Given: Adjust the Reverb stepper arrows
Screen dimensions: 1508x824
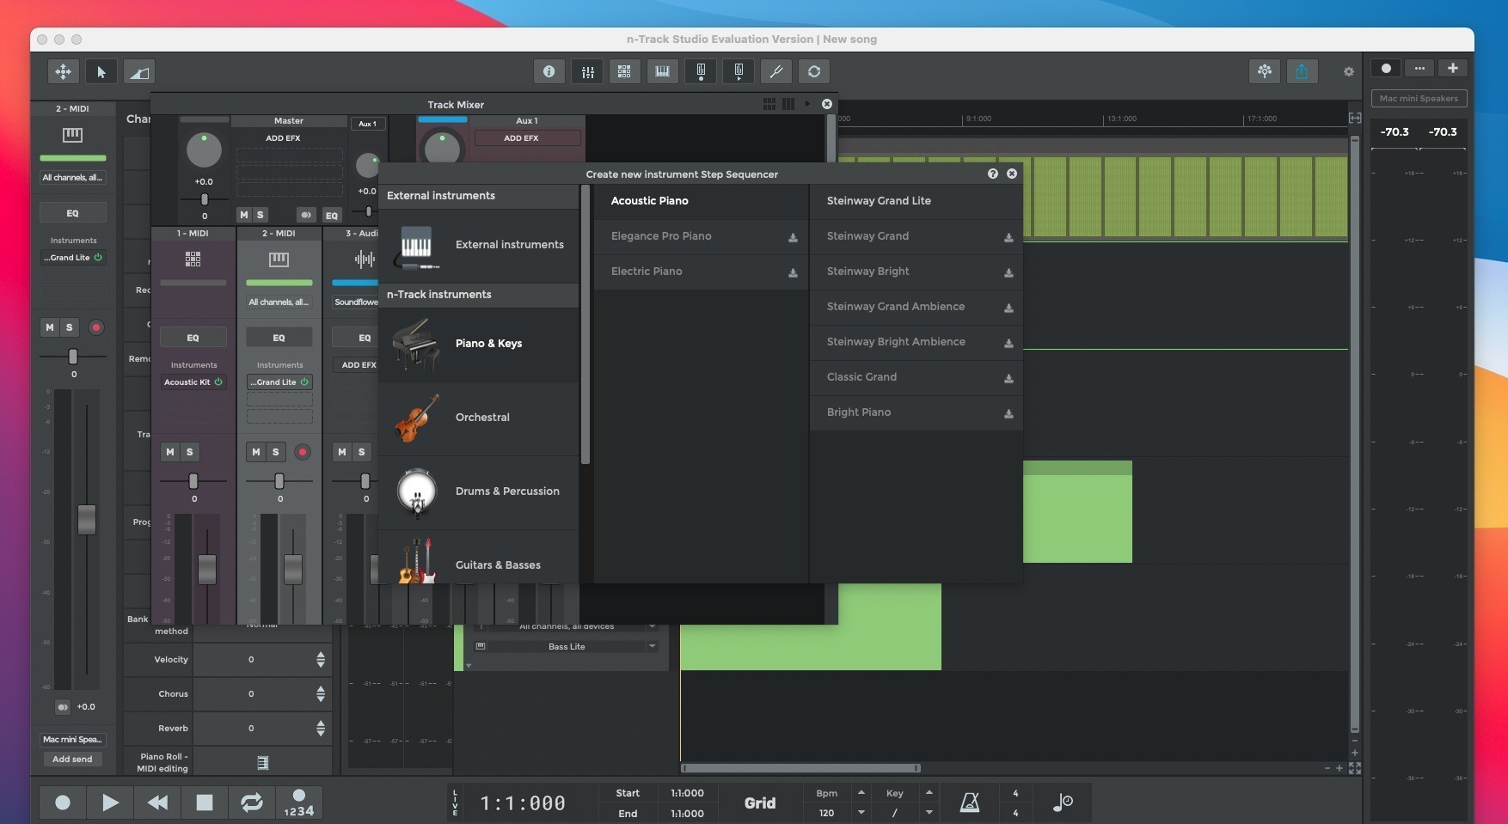Looking at the screenshot, I should [x=321, y=728].
